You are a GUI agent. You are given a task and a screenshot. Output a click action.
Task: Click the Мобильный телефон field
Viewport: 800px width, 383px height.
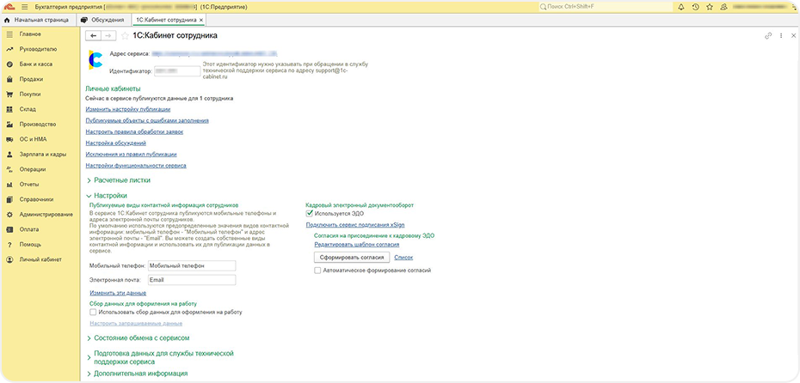point(191,266)
